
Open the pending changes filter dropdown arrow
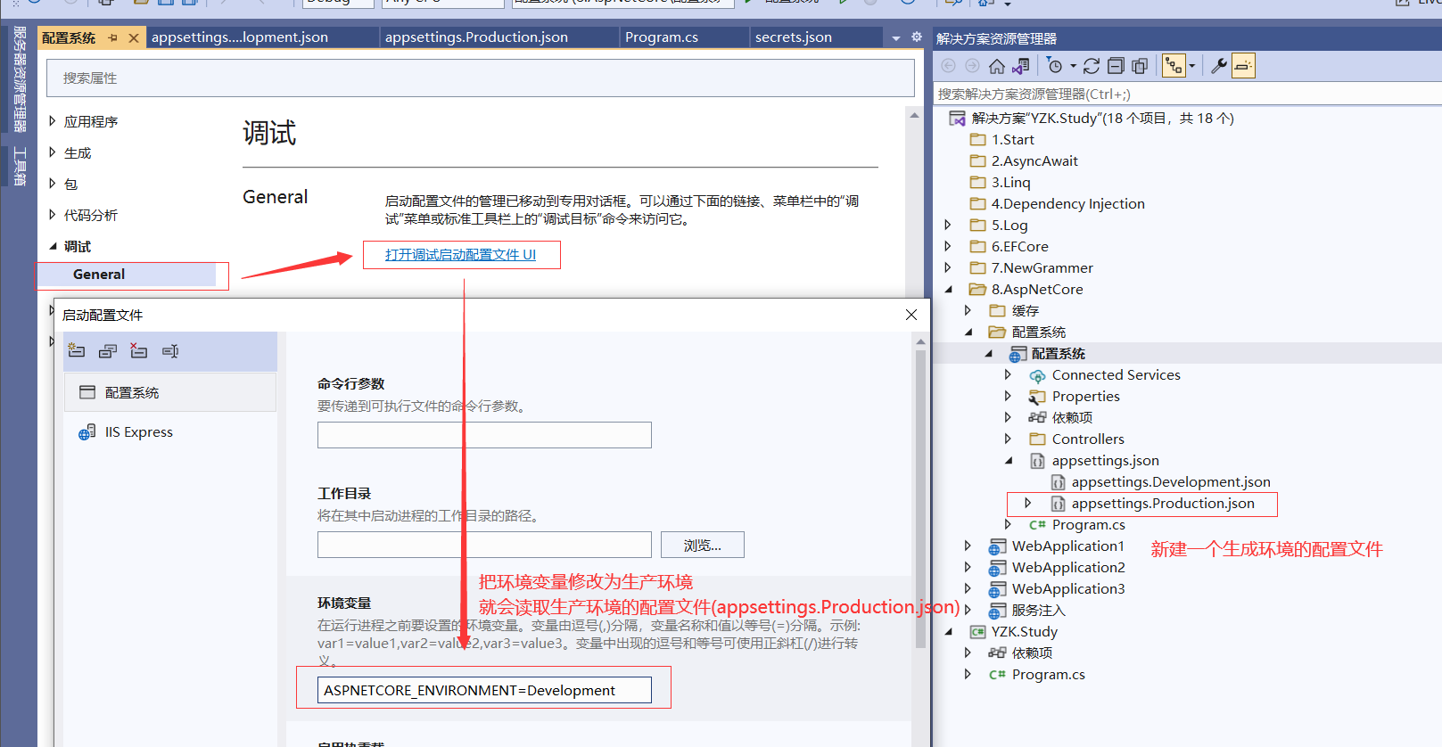1073,66
